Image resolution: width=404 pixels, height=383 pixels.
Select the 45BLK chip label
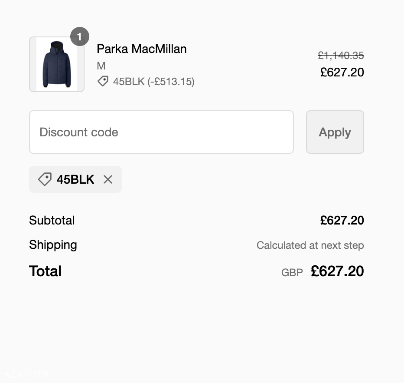coord(75,179)
